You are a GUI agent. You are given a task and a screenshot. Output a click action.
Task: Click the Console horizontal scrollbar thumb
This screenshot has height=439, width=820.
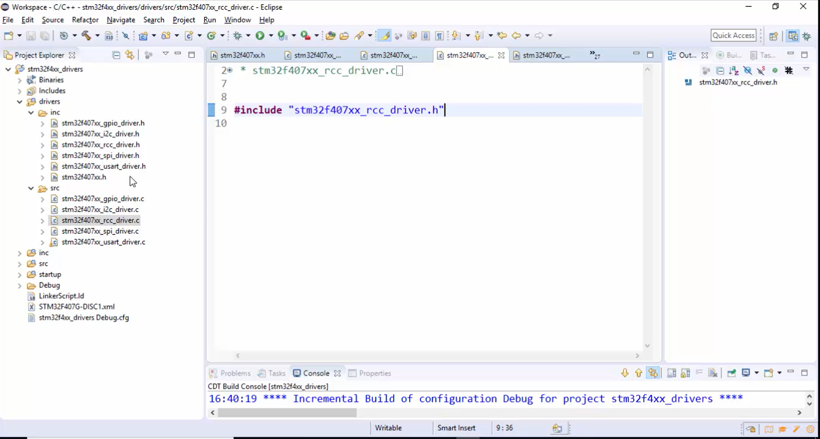click(287, 412)
